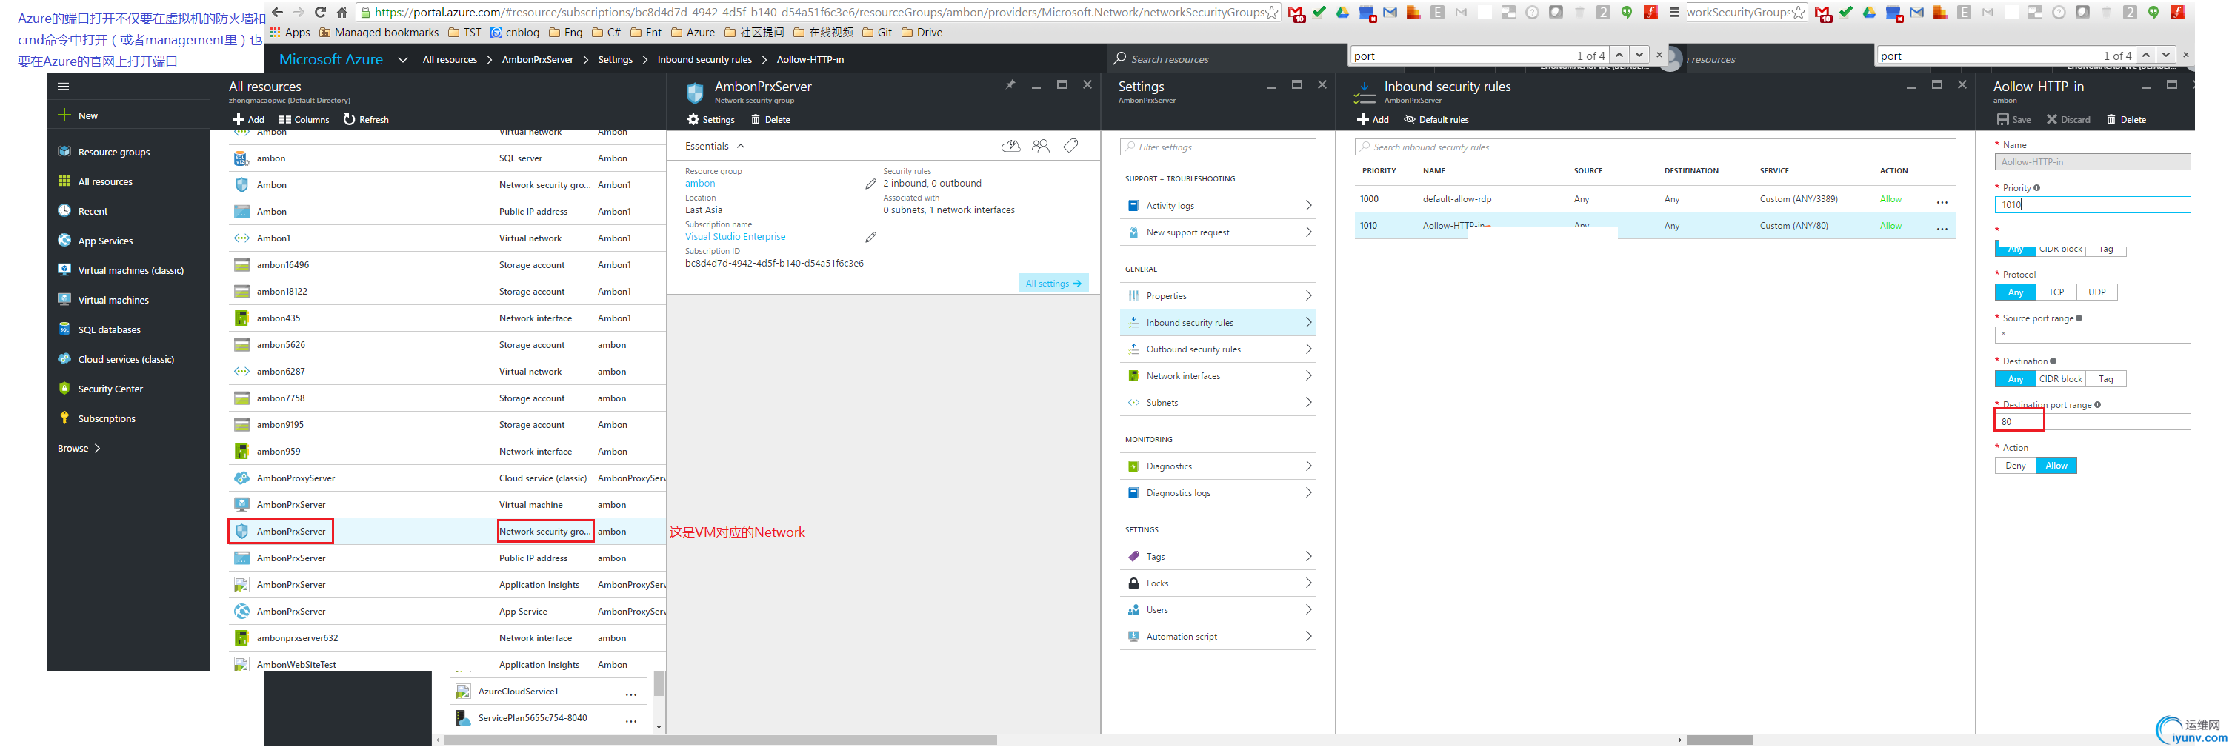Open New support request setting
This screenshot has width=2232, height=750.
1217,232
